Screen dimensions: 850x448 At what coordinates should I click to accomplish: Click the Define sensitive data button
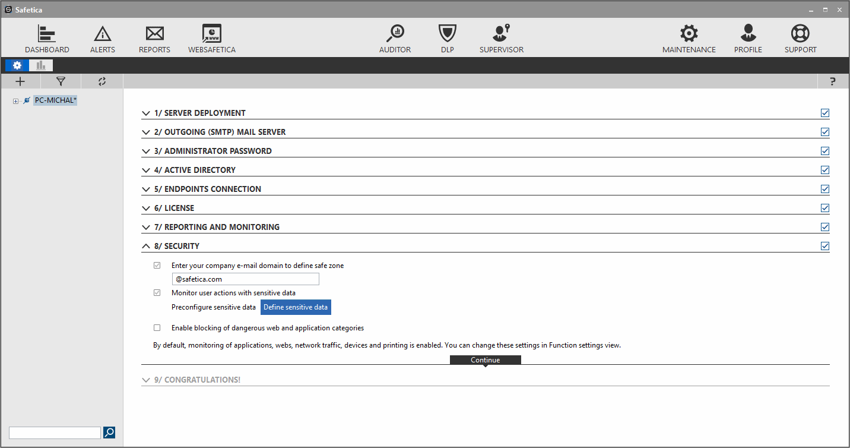(x=296, y=307)
